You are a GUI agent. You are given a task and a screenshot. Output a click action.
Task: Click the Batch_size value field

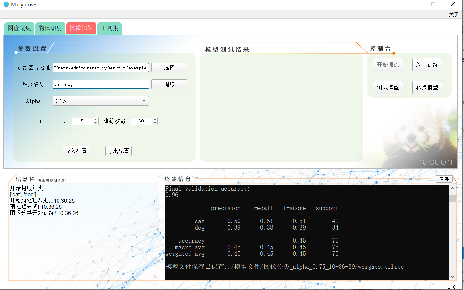pyautogui.click(x=82, y=121)
